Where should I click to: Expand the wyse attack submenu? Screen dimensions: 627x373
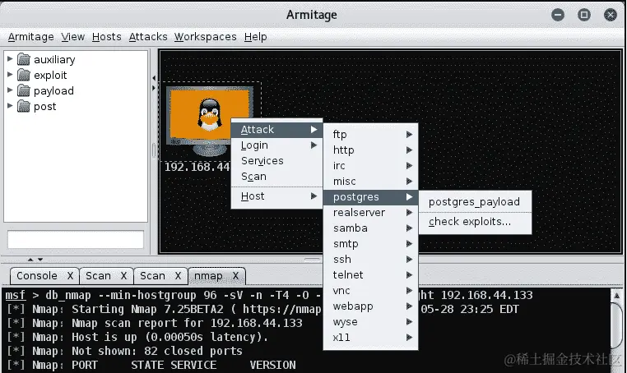pos(370,321)
